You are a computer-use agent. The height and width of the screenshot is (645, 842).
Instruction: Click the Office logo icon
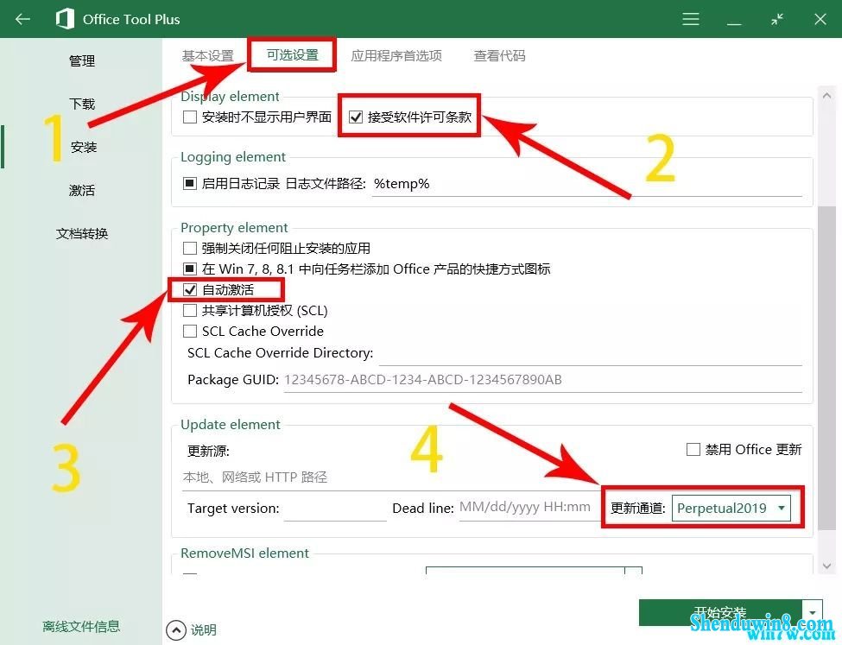tap(65, 19)
